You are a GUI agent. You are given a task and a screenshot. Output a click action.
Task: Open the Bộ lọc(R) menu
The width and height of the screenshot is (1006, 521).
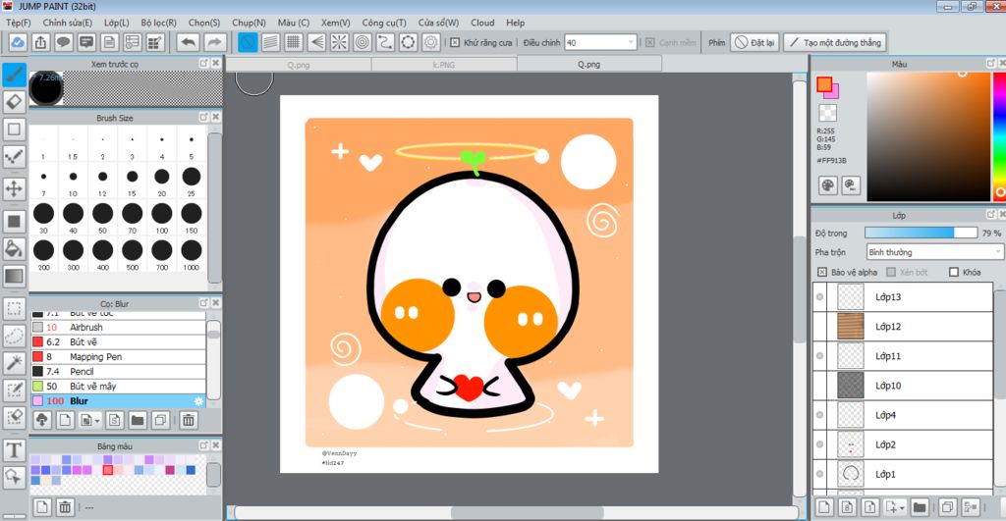pyautogui.click(x=158, y=23)
